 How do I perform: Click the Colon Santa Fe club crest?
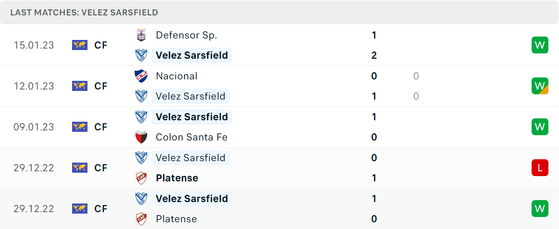141,137
